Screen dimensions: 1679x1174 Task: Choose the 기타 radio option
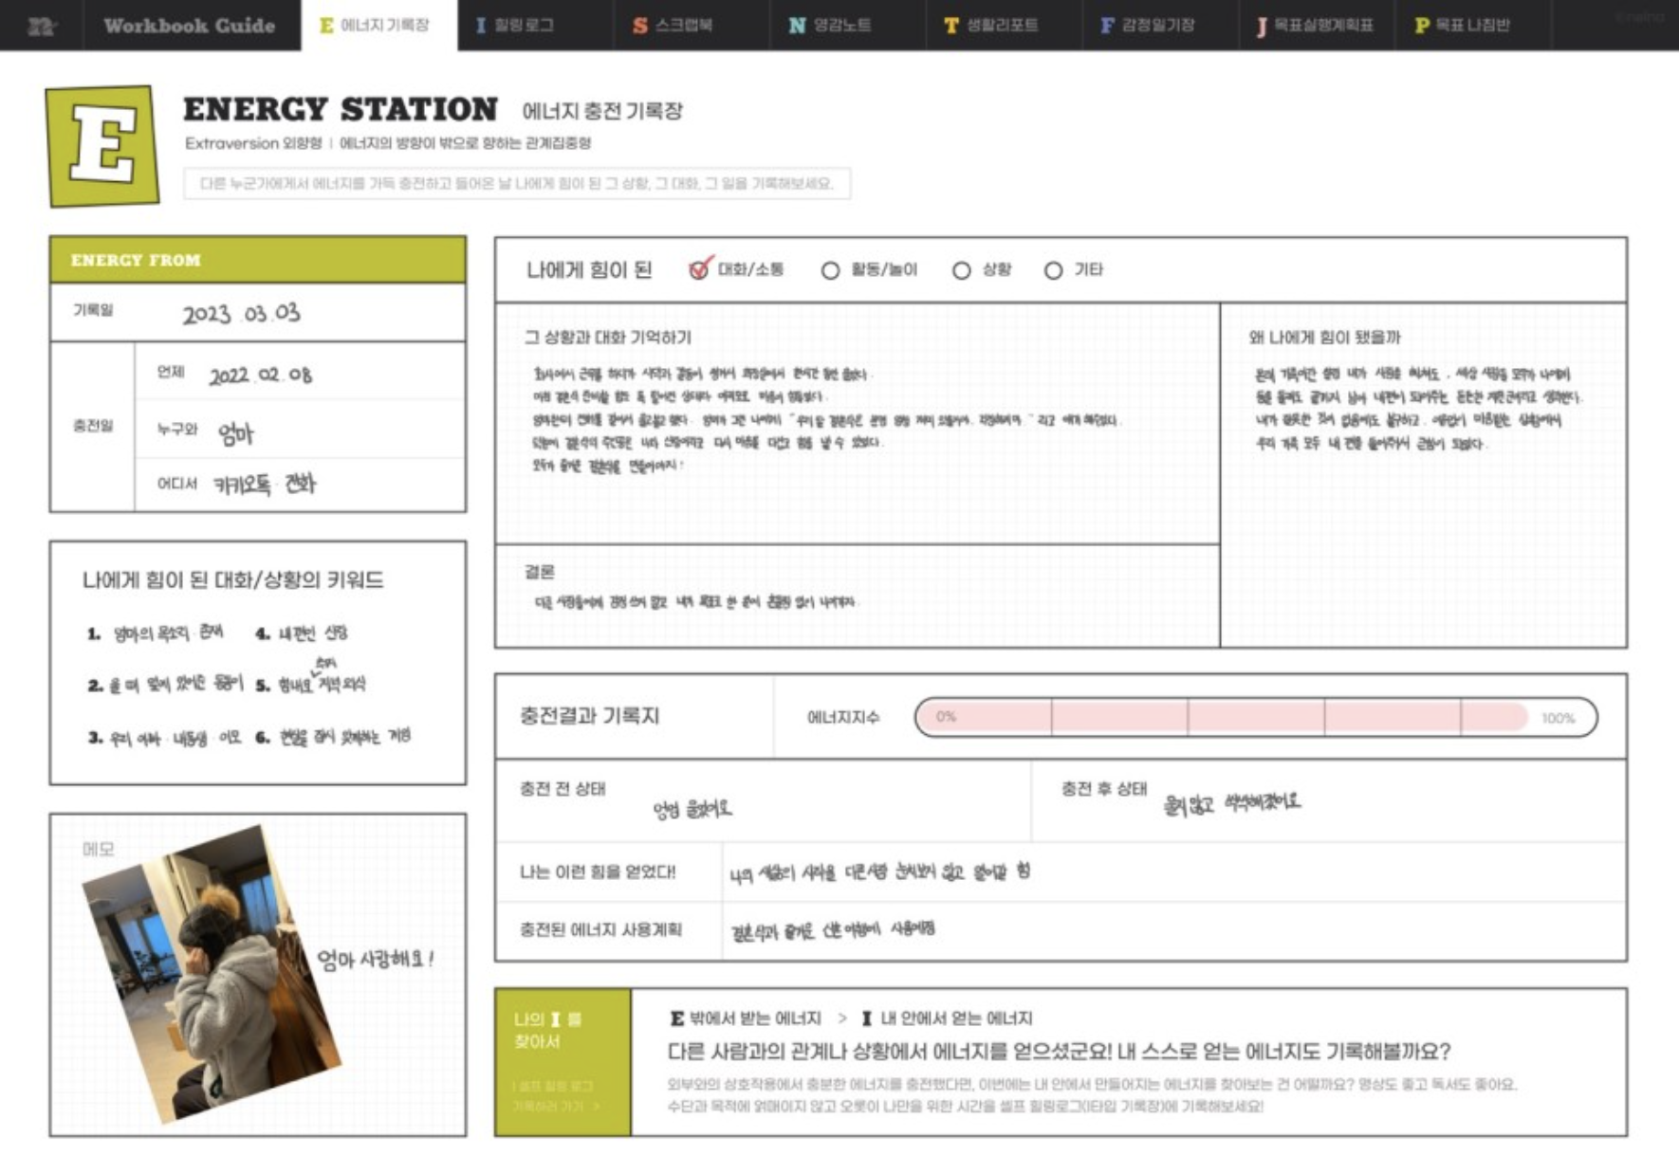[x=1053, y=270]
